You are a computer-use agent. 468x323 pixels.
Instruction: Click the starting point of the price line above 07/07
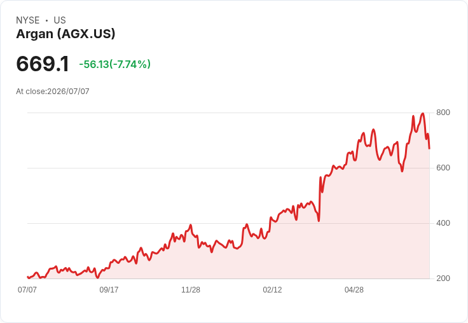coord(27,277)
